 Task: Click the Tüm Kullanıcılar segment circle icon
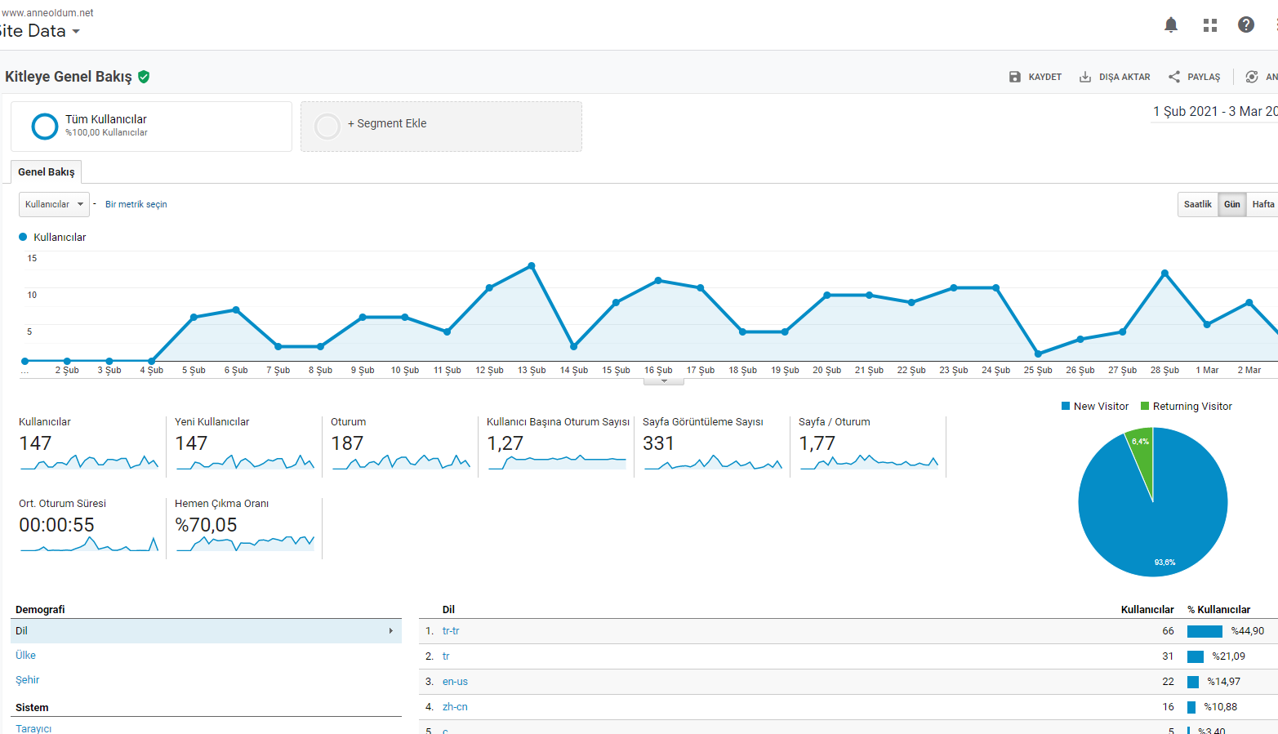[x=45, y=127]
